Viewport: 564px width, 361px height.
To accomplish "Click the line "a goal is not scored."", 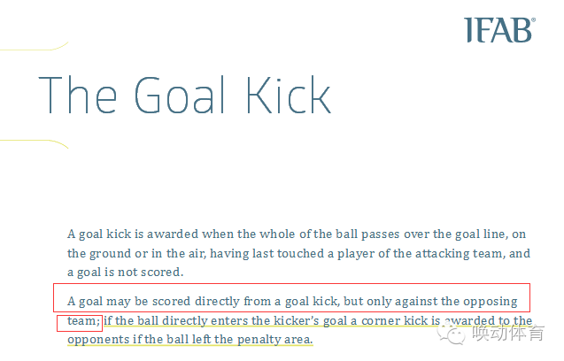I will tap(125, 272).
